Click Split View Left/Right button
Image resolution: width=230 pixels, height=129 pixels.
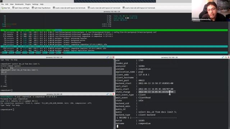click(21, 8)
